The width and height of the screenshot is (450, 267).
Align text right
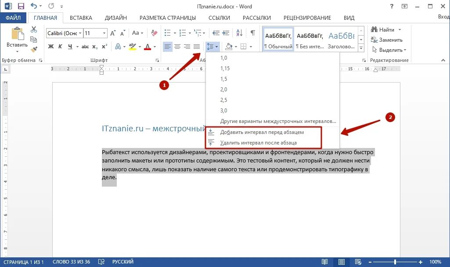[x=187, y=47]
